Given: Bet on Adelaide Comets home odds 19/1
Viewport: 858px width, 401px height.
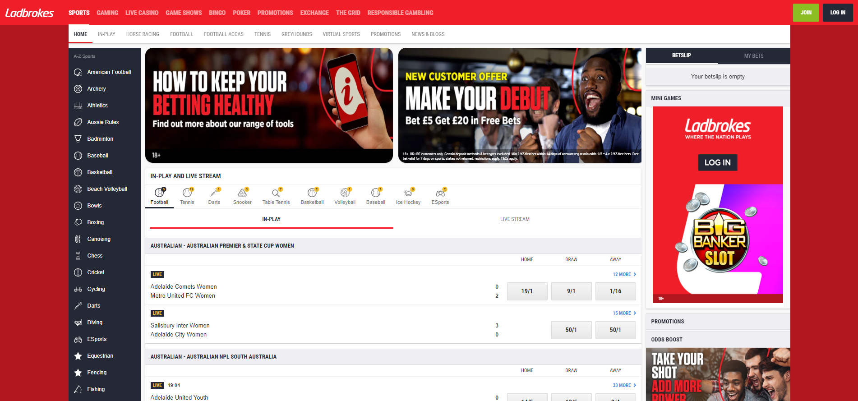Looking at the screenshot, I should tap(527, 291).
